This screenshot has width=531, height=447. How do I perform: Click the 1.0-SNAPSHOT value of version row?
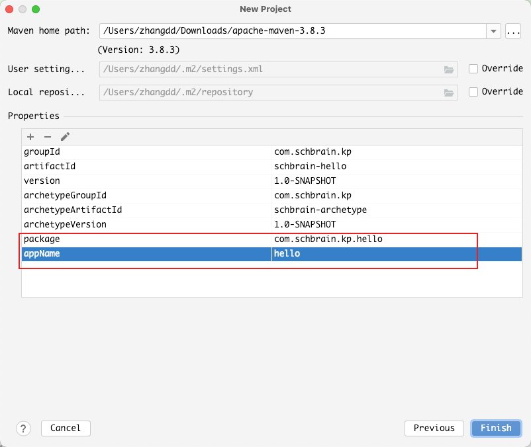[305, 181]
